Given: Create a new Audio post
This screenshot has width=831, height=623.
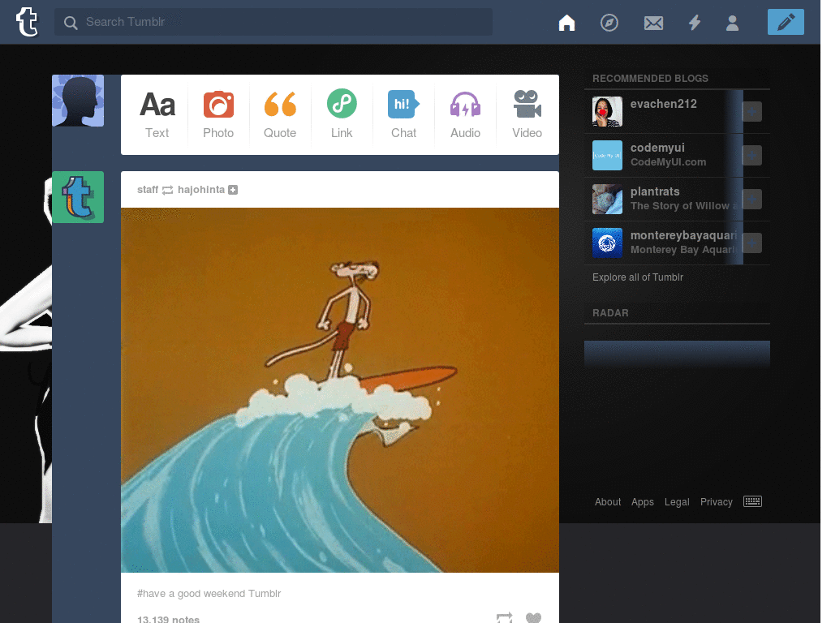Looking at the screenshot, I should point(465,114).
